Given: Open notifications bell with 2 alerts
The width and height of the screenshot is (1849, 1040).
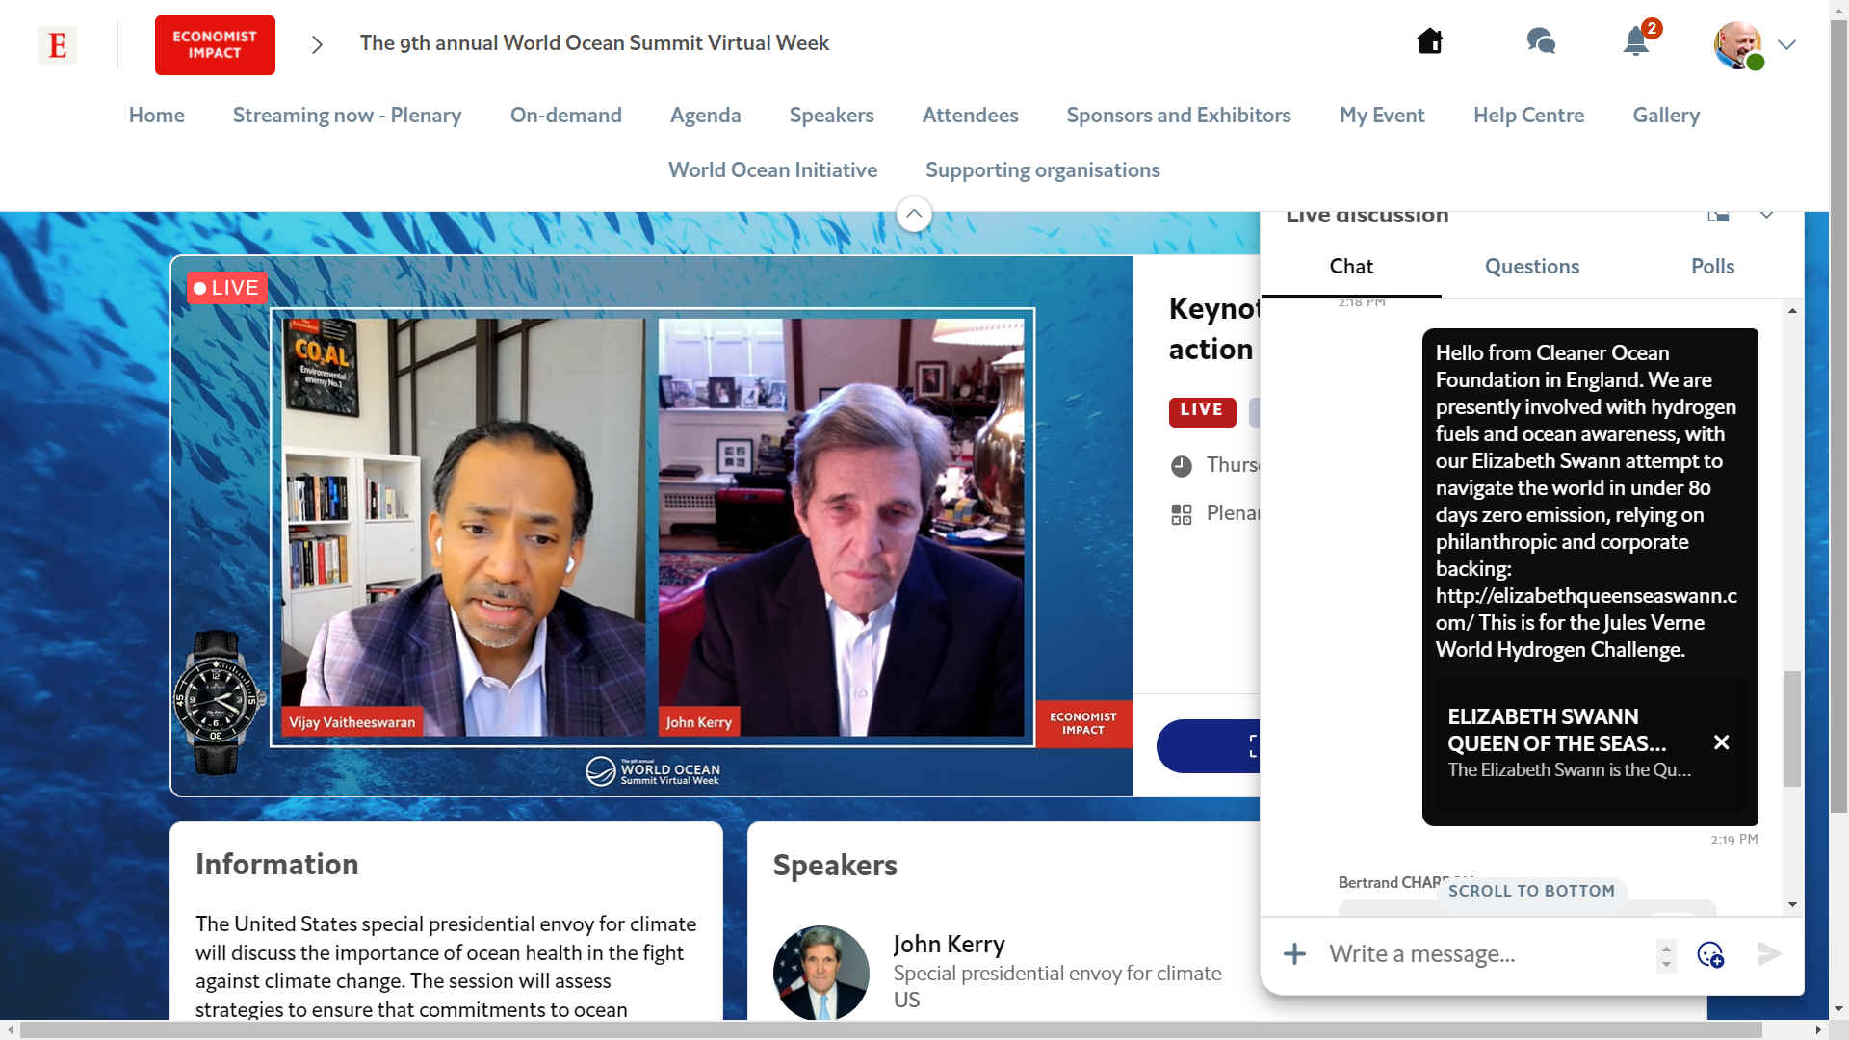Looking at the screenshot, I should 1637,40.
